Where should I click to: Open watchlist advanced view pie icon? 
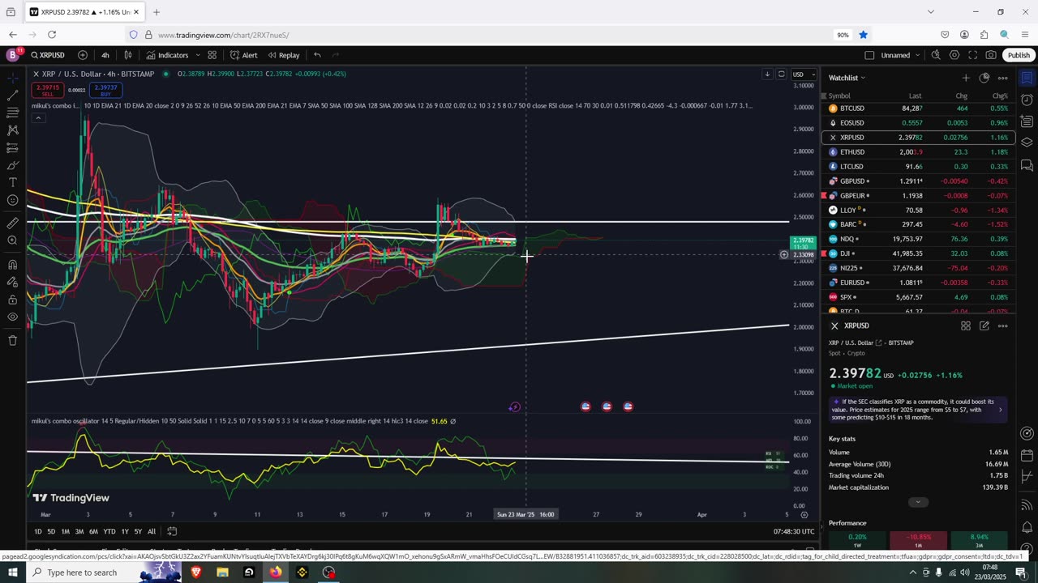(x=984, y=78)
